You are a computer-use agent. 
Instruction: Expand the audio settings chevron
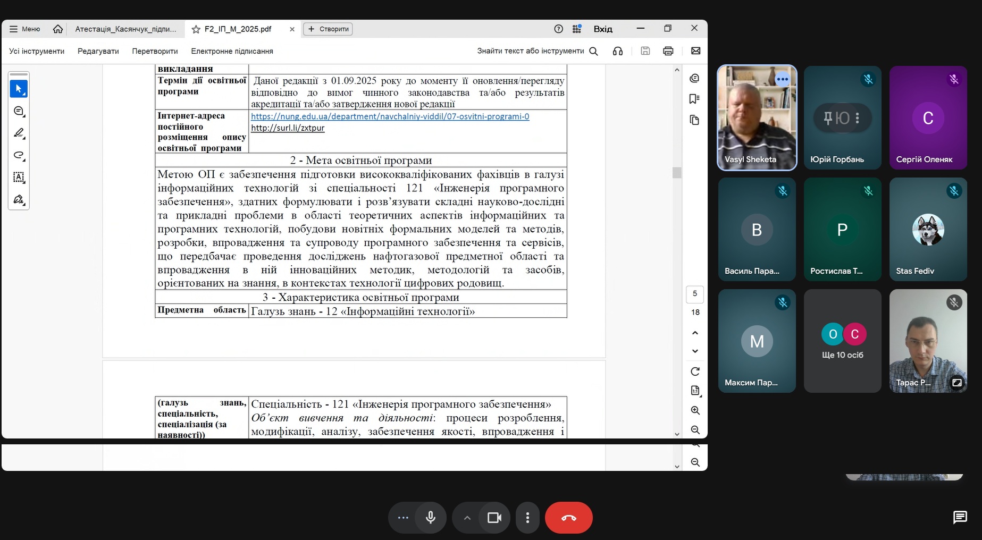coord(467,518)
